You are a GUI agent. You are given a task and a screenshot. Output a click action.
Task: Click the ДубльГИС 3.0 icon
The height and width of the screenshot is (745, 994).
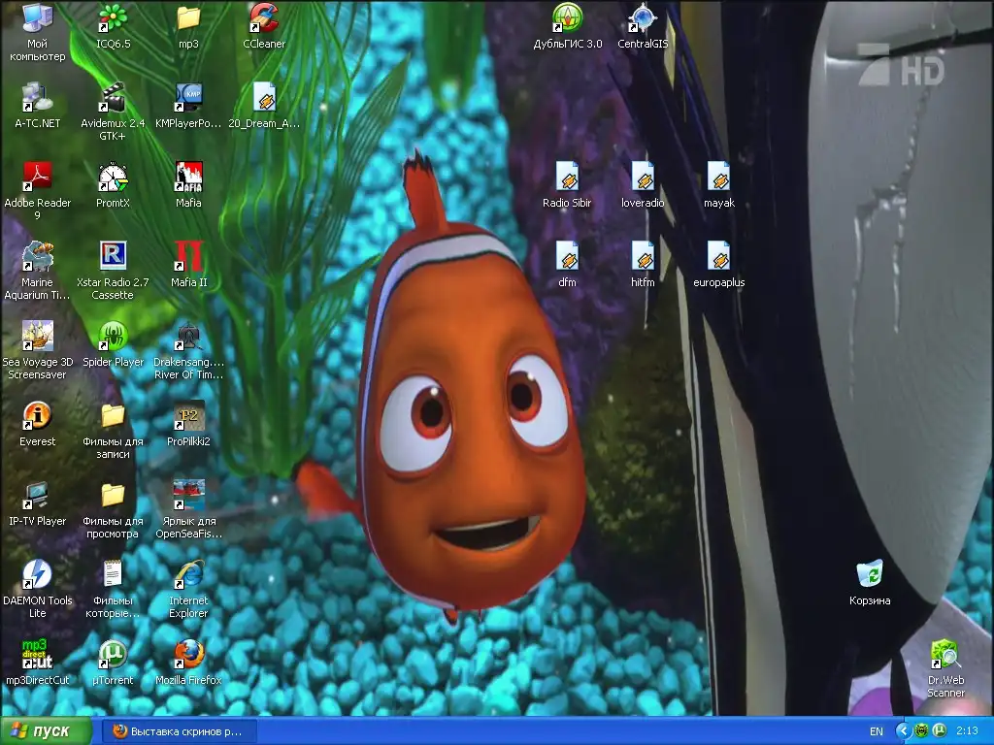point(568,18)
